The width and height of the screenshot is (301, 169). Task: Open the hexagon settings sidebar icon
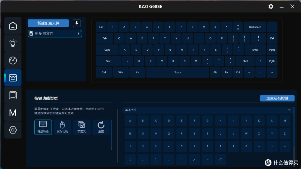click(x=13, y=130)
